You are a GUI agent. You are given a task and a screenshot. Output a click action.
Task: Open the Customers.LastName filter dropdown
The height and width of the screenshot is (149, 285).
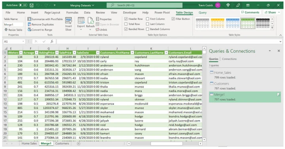[x=166, y=53]
